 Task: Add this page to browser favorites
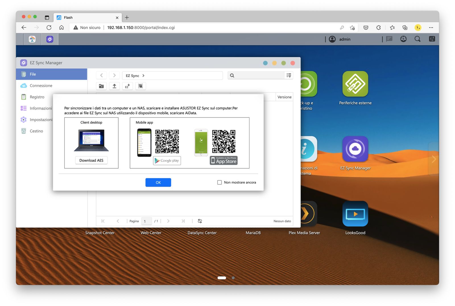tap(352, 28)
